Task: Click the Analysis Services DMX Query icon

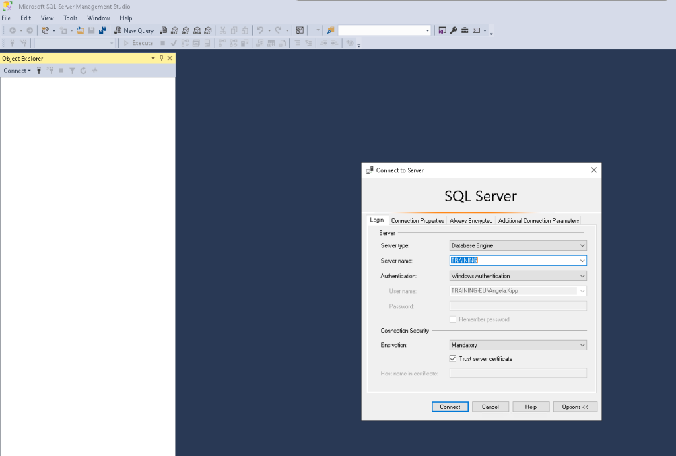Action: [186, 30]
